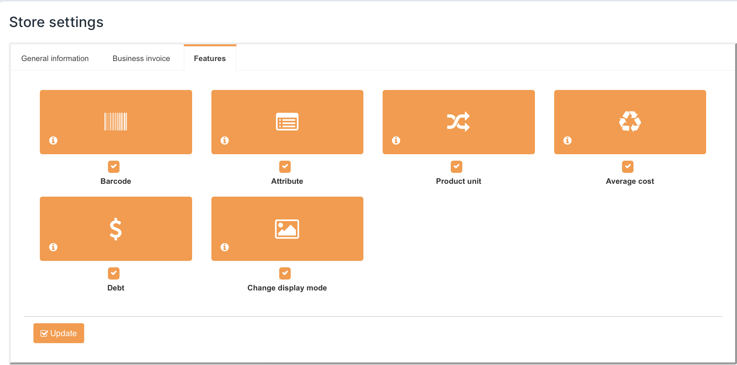Open info icon on display mode tile
The width and height of the screenshot is (737, 365).
click(225, 247)
